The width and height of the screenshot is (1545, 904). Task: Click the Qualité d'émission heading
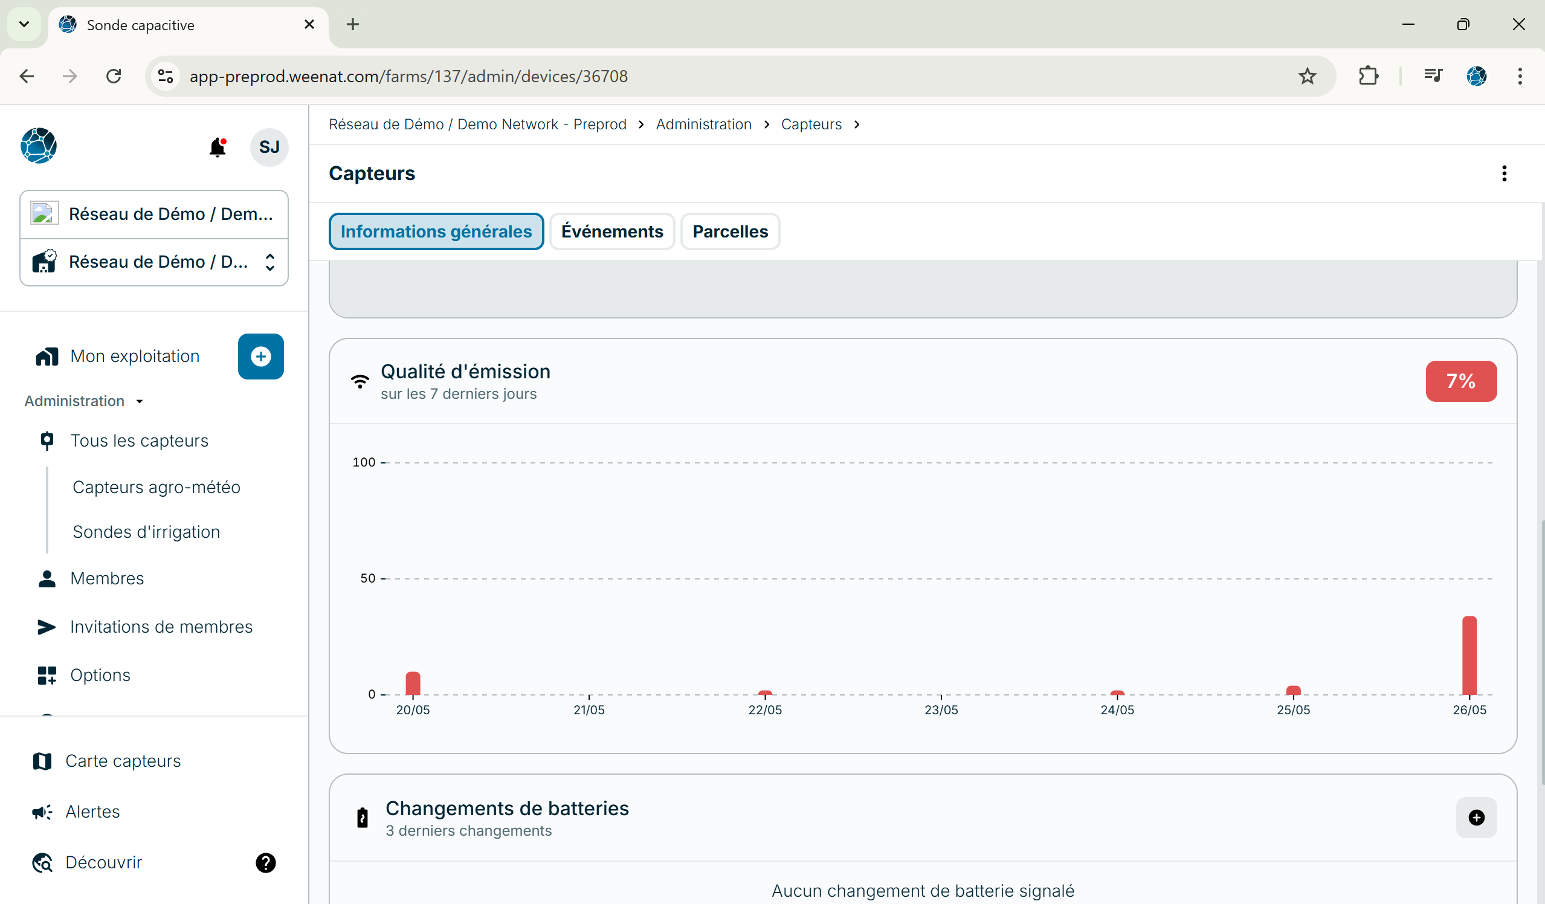[x=465, y=372]
